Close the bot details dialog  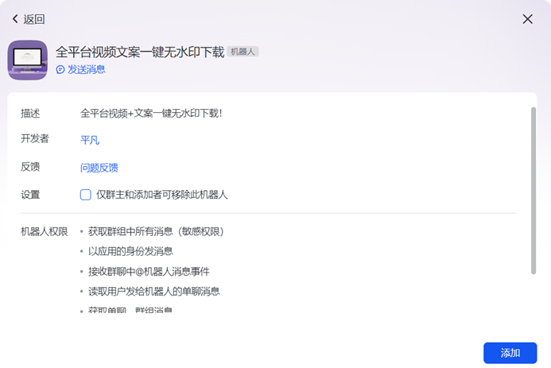click(x=527, y=19)
